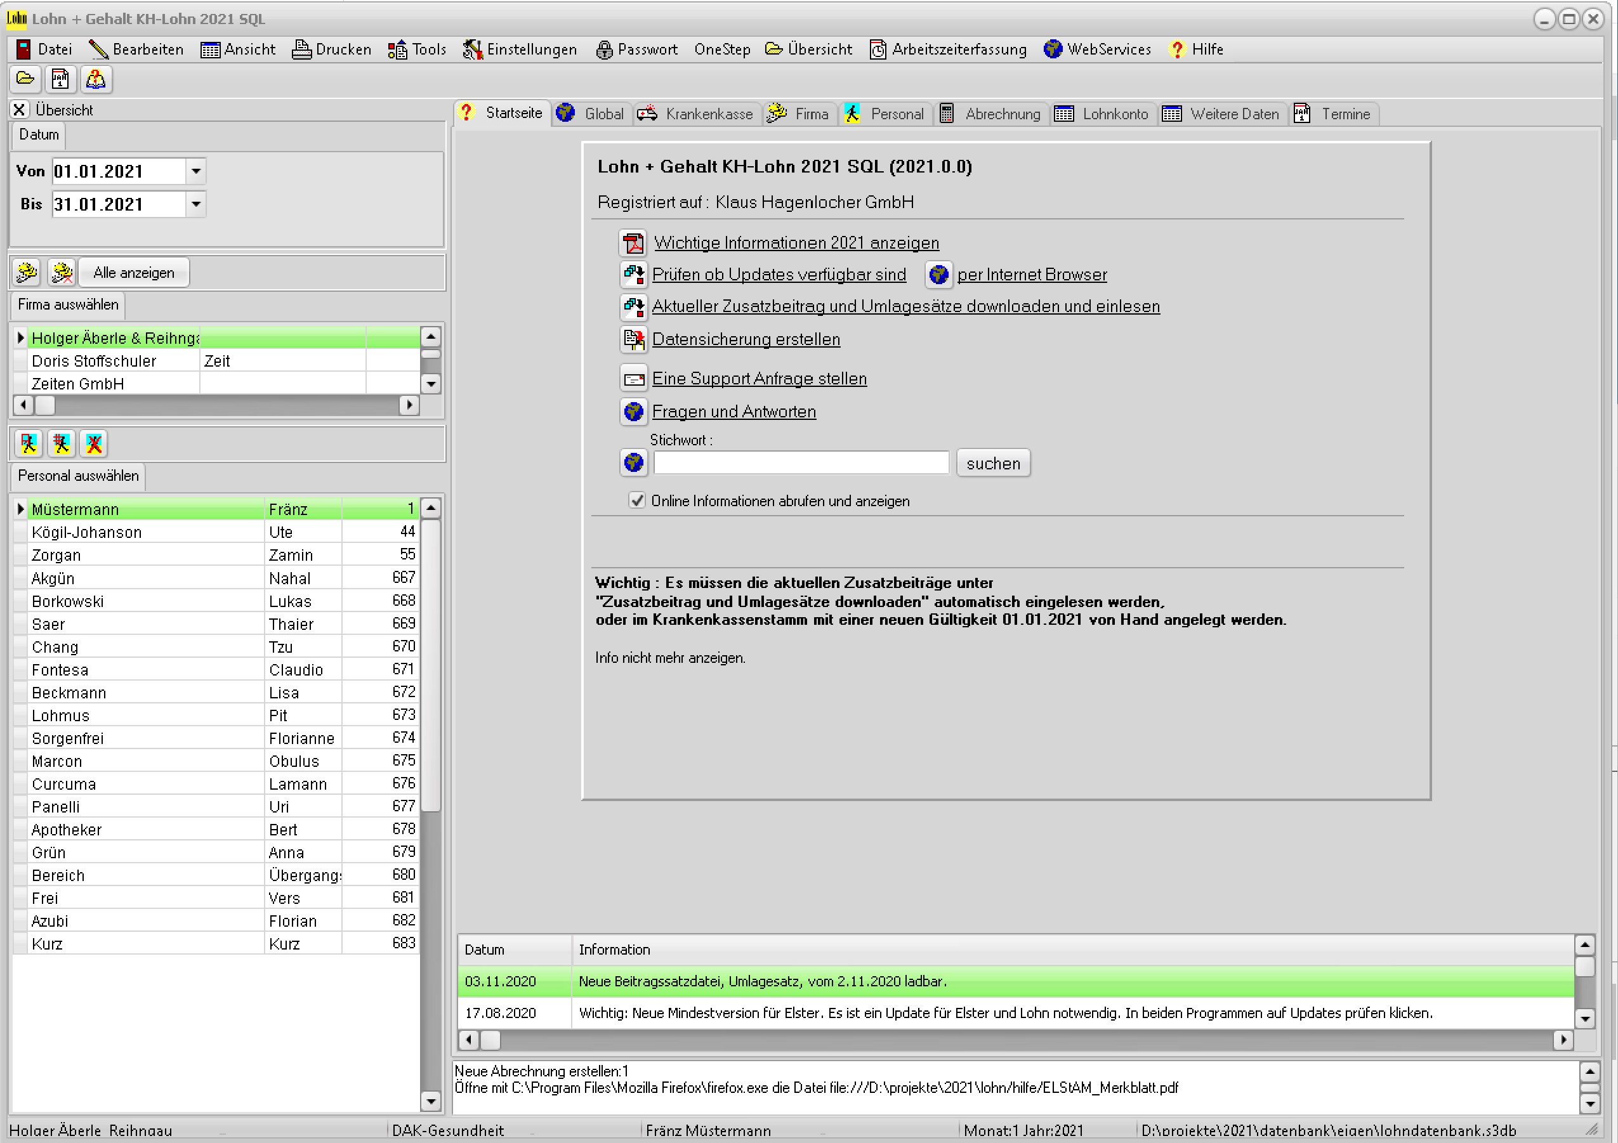Click the Von date field 01.01.2021
Screen dimensions: 1618x1143
click(x=119, y=171)
